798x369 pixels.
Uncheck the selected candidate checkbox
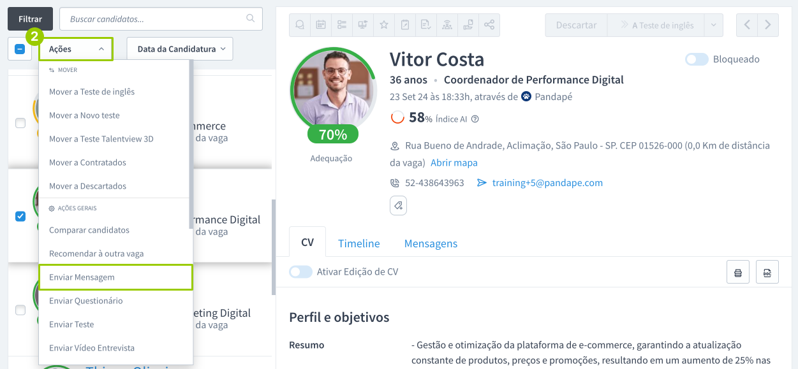[x=20, y=216]
